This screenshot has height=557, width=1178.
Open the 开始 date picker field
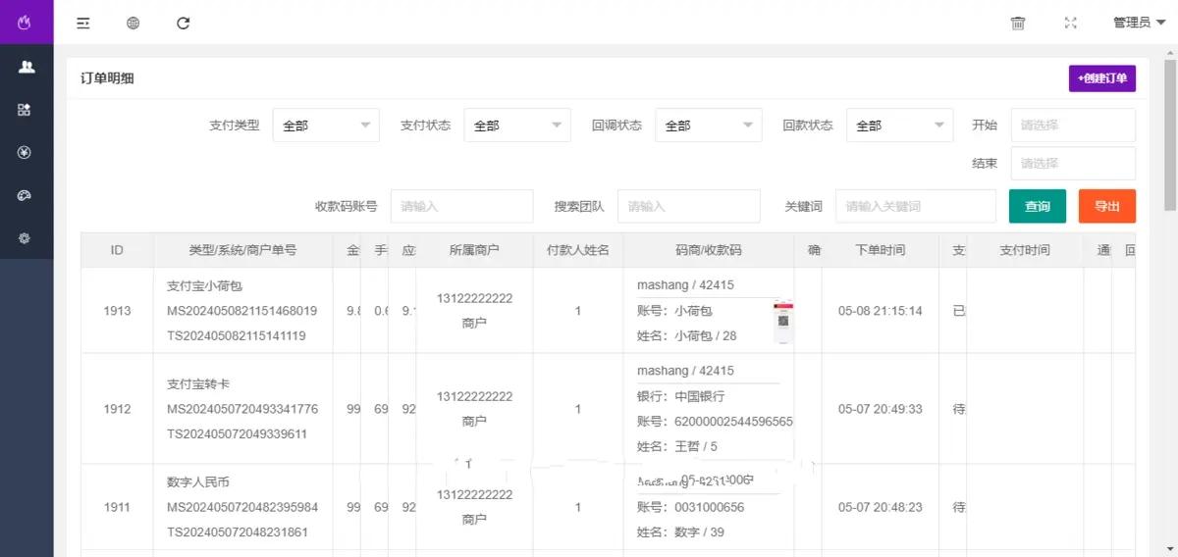point(1073,126)
